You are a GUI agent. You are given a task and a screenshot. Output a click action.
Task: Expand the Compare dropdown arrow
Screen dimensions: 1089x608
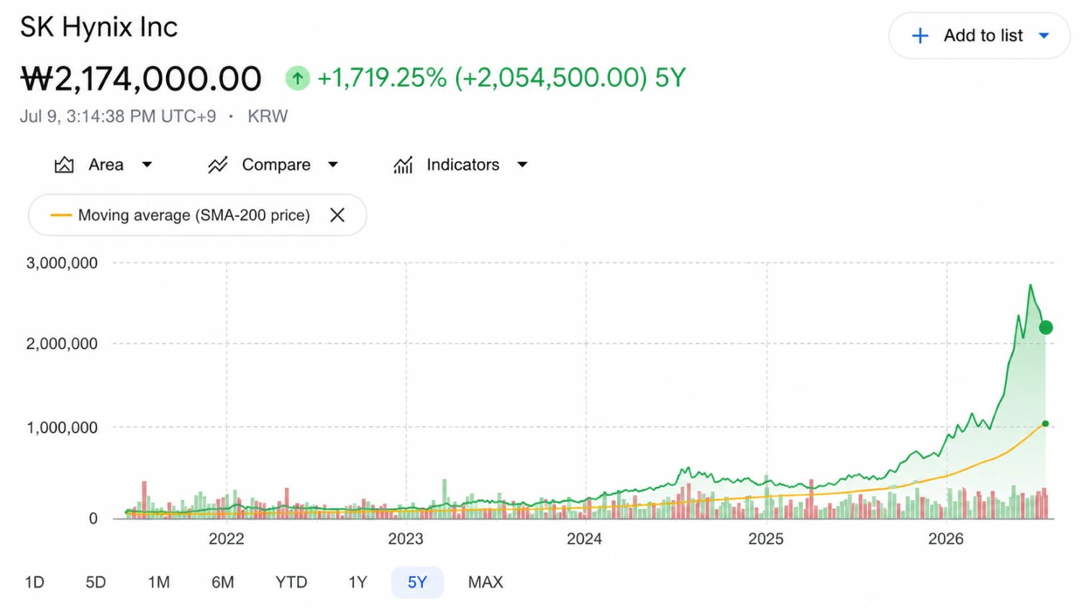[x=333, y=165]
